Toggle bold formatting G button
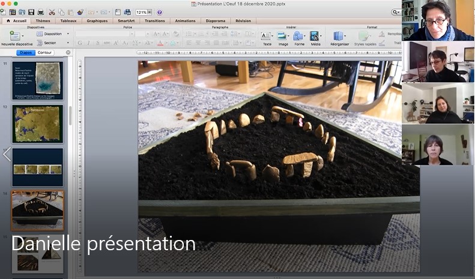The width and height of the screenshot is (475, 279). pyautogui.click(x=80, y=43)
